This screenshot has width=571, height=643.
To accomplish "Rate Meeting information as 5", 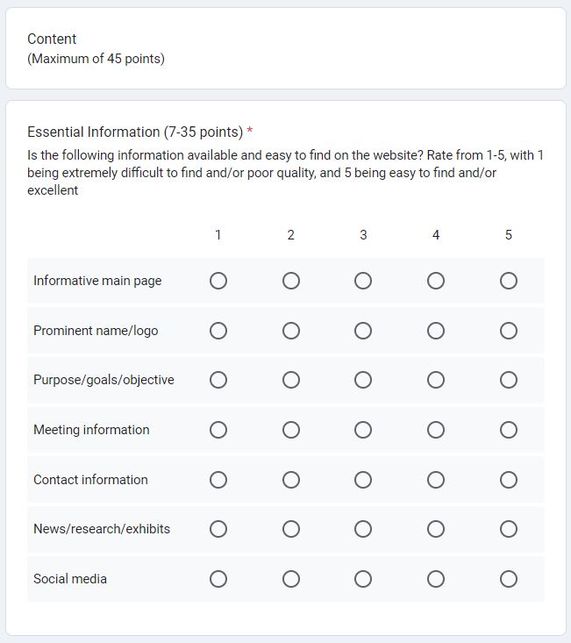I will [509, 430].
